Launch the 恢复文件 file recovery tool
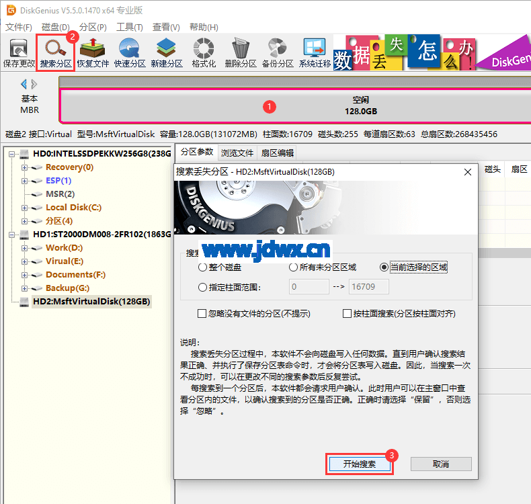This screenshot has width=531, height=504. click(93, 53)
